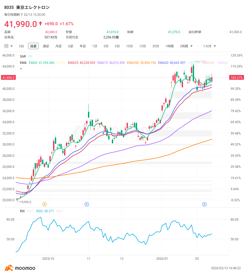The height and width of the screenshot is (275, 245).
Task: Toggle the EMA20 line legend
Action: [x=171, y=63]
